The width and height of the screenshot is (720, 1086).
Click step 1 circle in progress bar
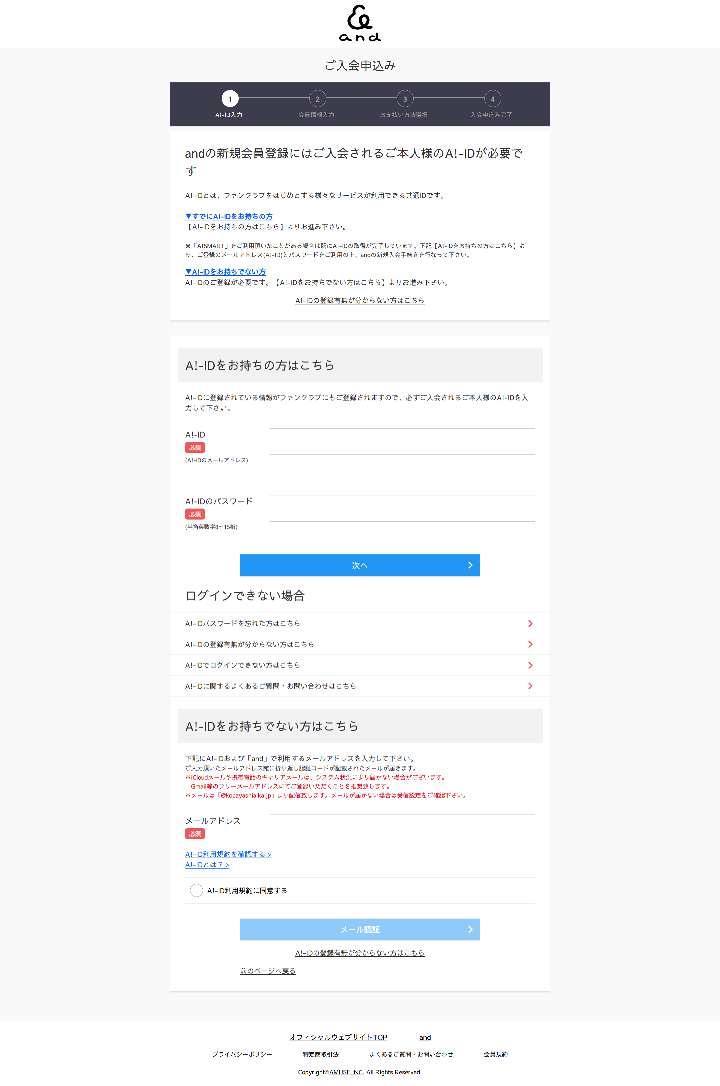pyautogui.click(x=230, y=99)
